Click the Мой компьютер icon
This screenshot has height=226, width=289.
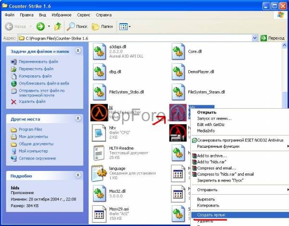(x=13, y=151)
